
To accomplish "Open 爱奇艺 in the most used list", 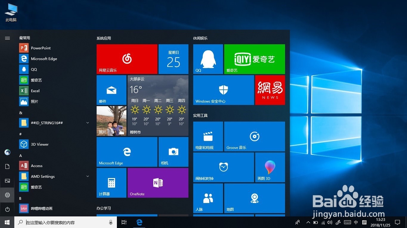I will point(54,80).
